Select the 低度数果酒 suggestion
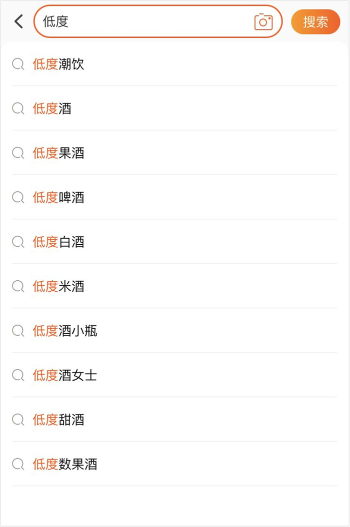The image size is (350, 527). point(174,464)
